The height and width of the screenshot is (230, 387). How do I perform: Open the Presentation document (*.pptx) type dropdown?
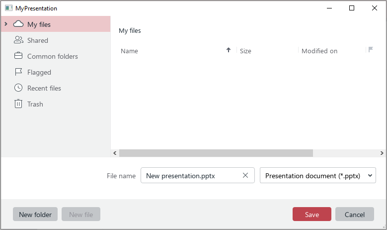coord(317,175)
